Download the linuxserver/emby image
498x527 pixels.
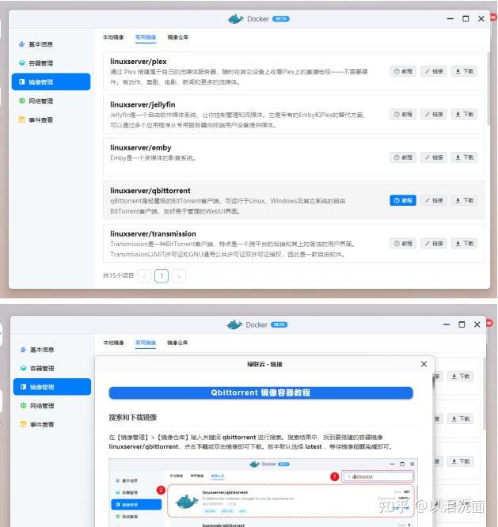(x=464, y=157)
